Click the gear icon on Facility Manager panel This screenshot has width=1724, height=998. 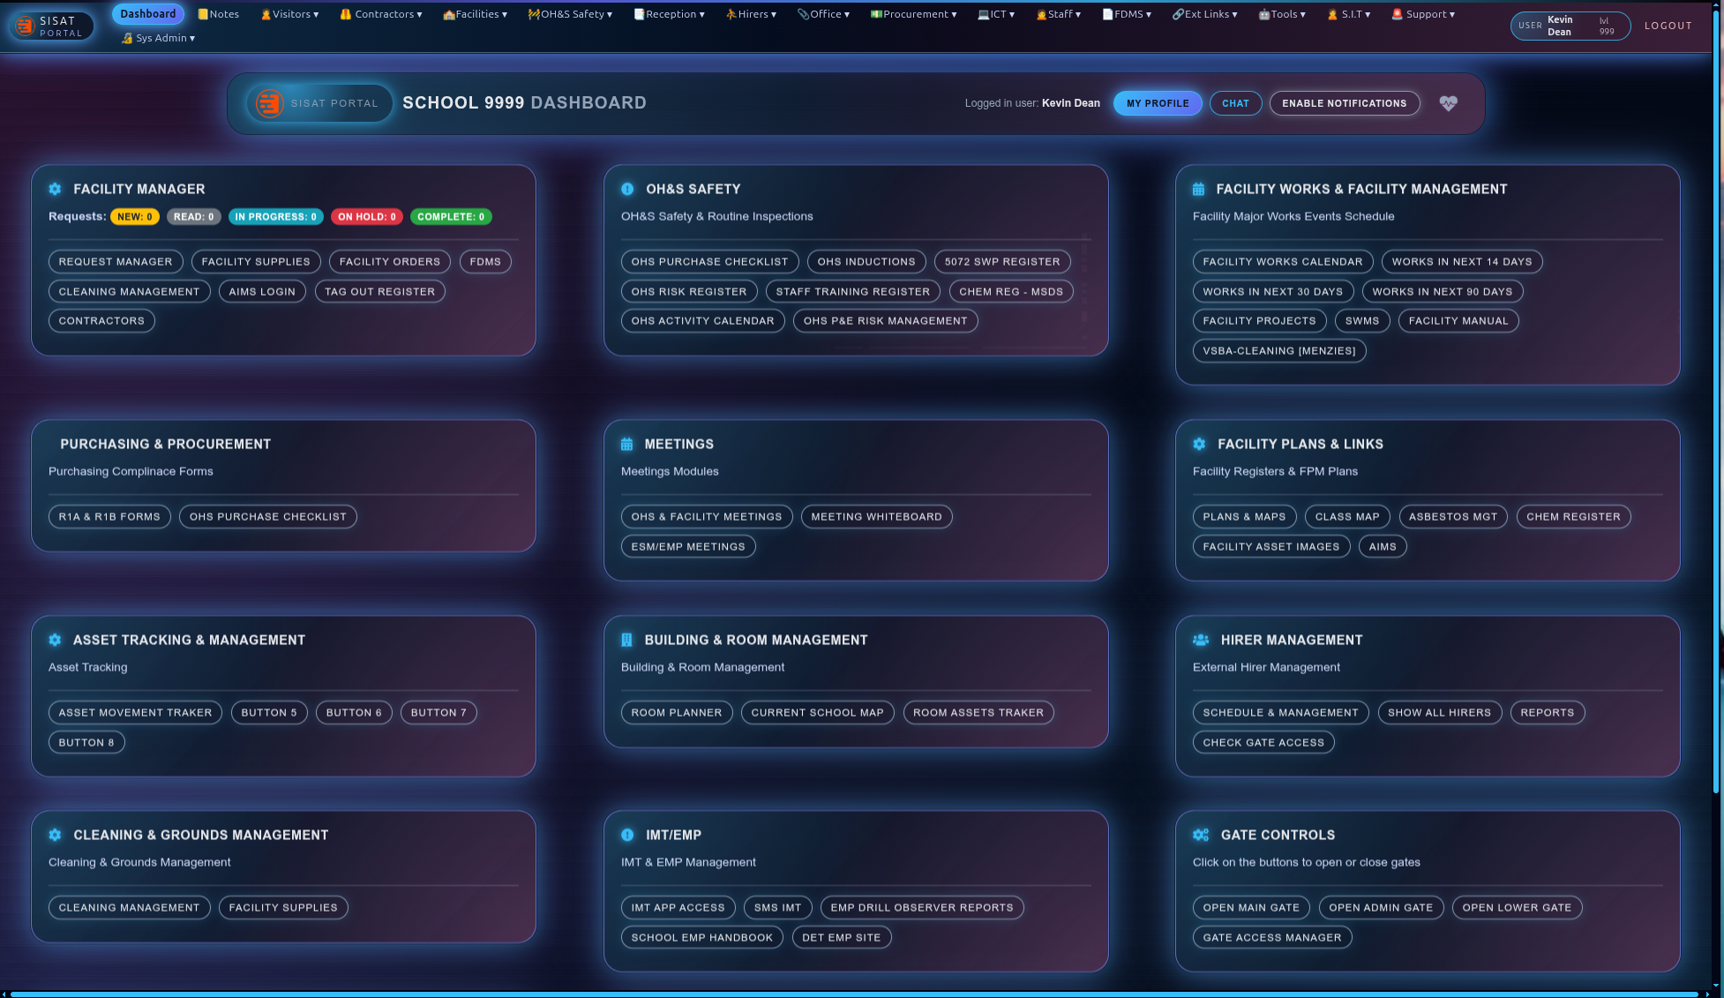coord(55,189)
